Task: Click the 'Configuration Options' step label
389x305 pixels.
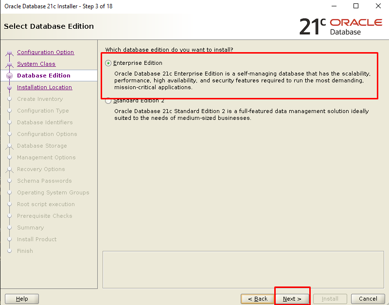Action: point(47,134)
